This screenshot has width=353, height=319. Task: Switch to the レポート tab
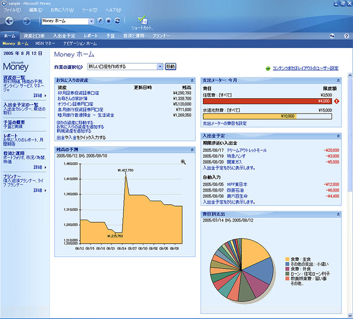[x=90, y=36]
